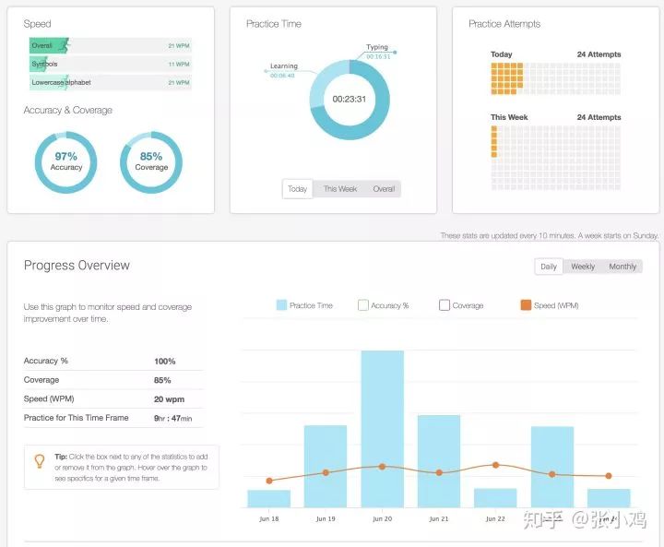Click the lightbulb tip icon
This screenshot has height=547, width=664.
[x=40, y=461]
